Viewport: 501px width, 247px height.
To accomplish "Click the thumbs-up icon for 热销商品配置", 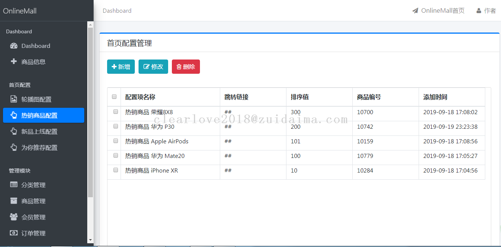I will click(14, 115).
